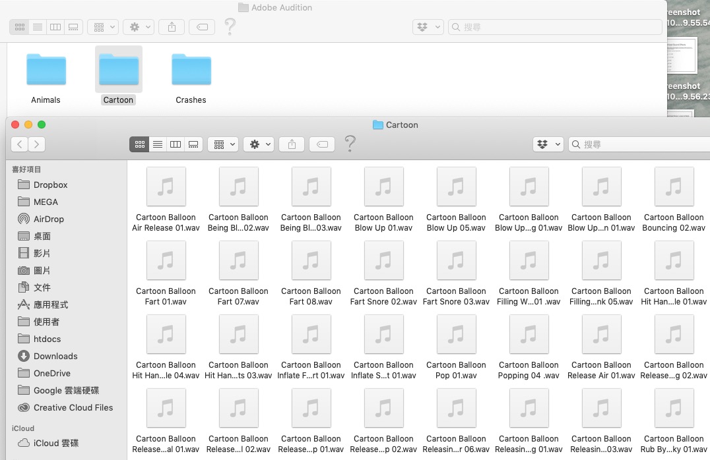
Task: Switch Cartoon window to gallery view
Action: click(193, 144)
